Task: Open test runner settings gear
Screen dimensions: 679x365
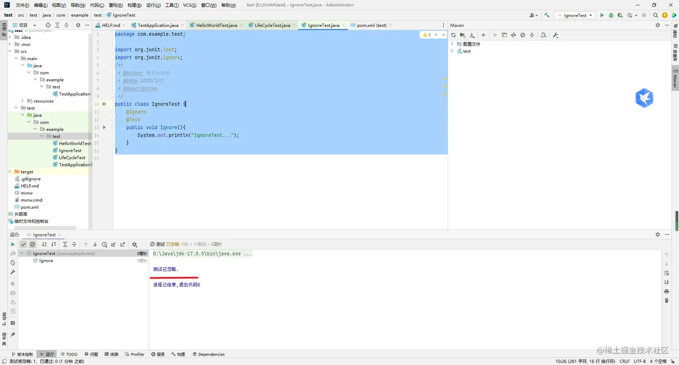Action: tap(134, 244)
